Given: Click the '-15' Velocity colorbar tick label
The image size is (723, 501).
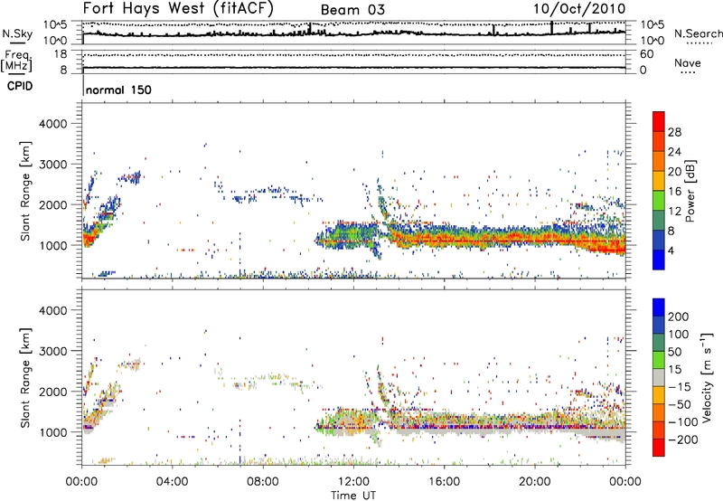Looking at the screenshot, I should pos(679,387).
